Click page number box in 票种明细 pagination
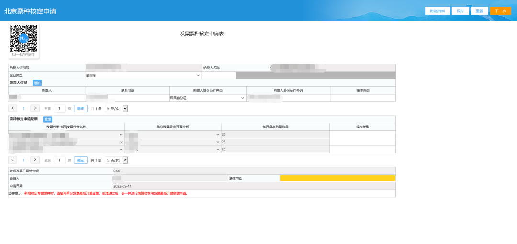 [59, 160]
